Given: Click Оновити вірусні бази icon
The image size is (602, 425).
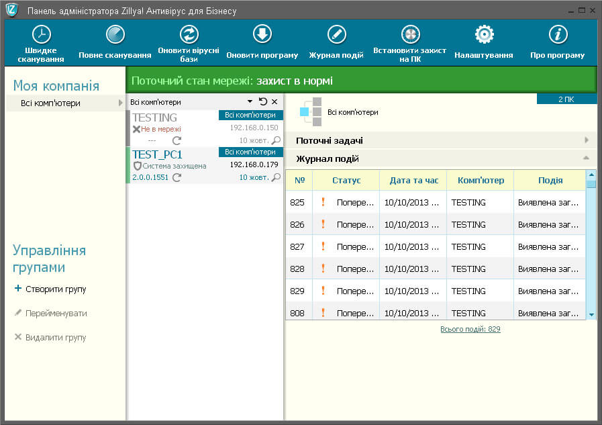Looking at the screenshot, I should click(189, 34).
